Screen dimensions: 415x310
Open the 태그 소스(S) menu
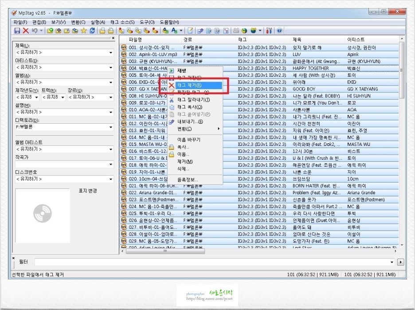pos(122,22)
